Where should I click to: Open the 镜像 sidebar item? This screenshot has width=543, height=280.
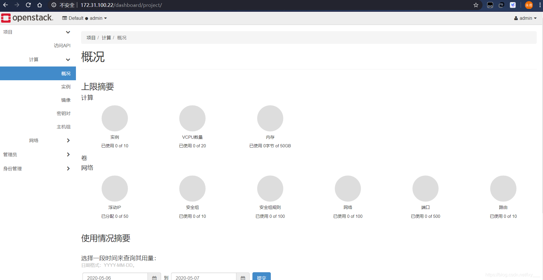66,100
